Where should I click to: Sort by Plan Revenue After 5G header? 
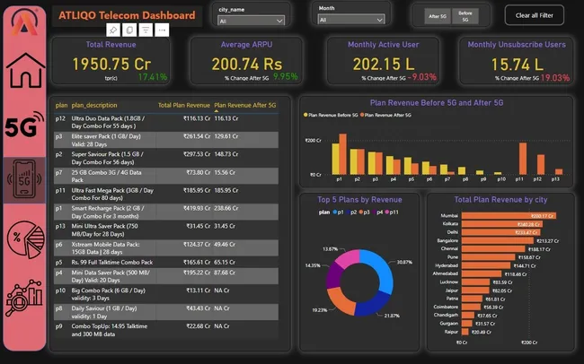tap(245, 105)
